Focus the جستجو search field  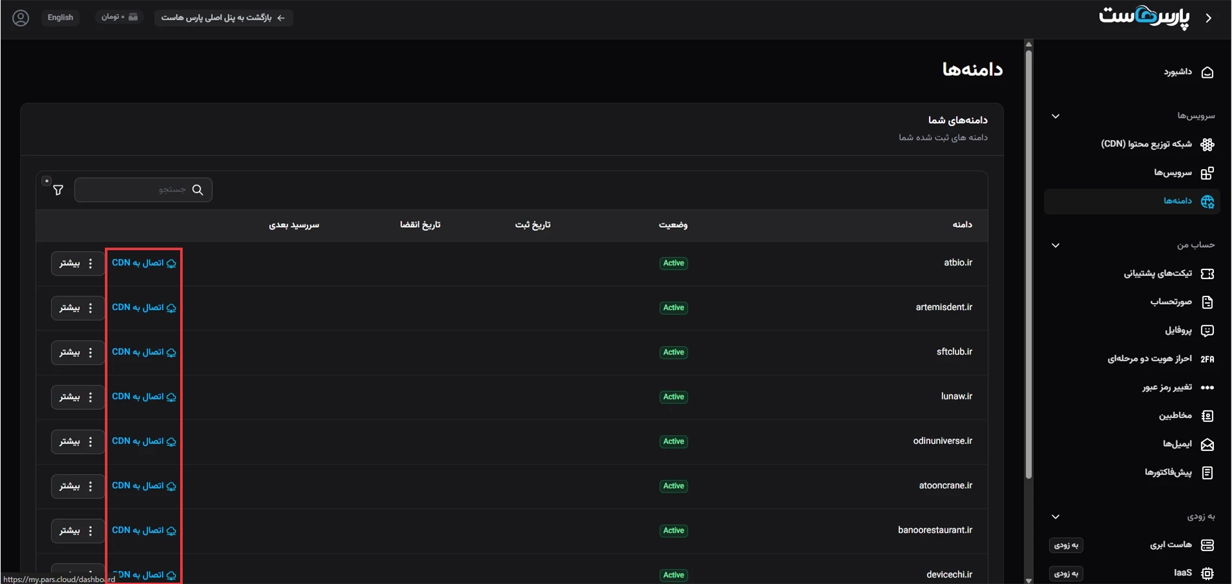click(143, 190)
